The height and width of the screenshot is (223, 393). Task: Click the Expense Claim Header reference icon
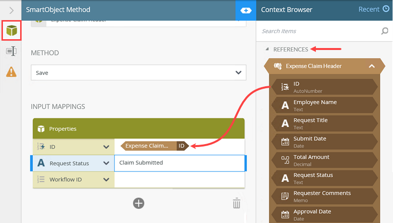(278, 66)
